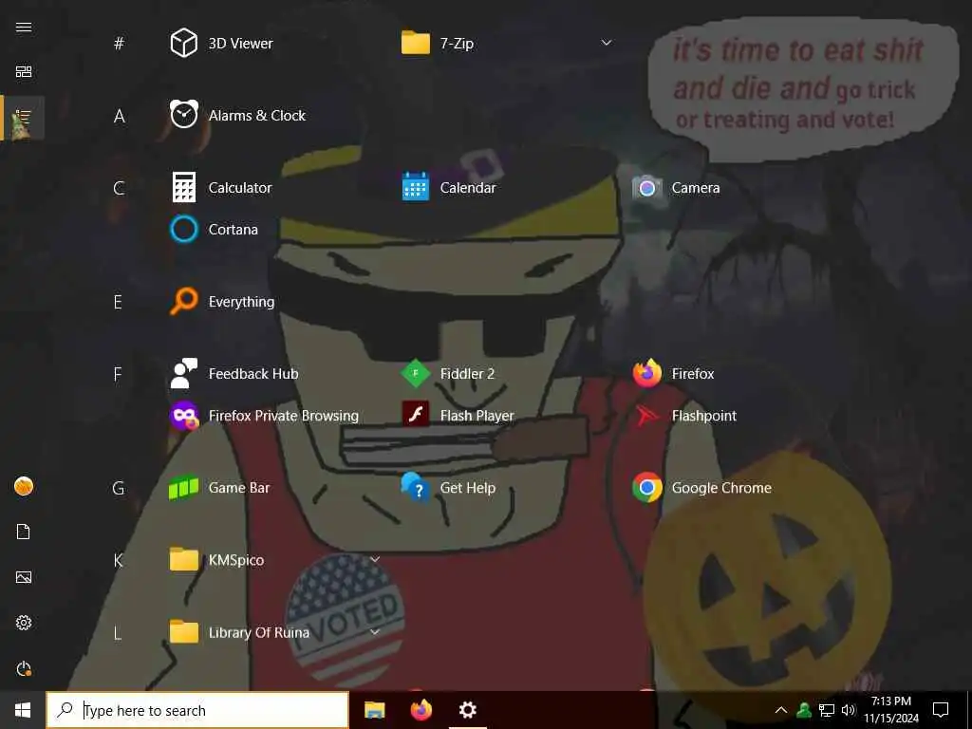Focus the taskbar search box
This screenshot has height=729, width=972.
[x=197, y=710]
